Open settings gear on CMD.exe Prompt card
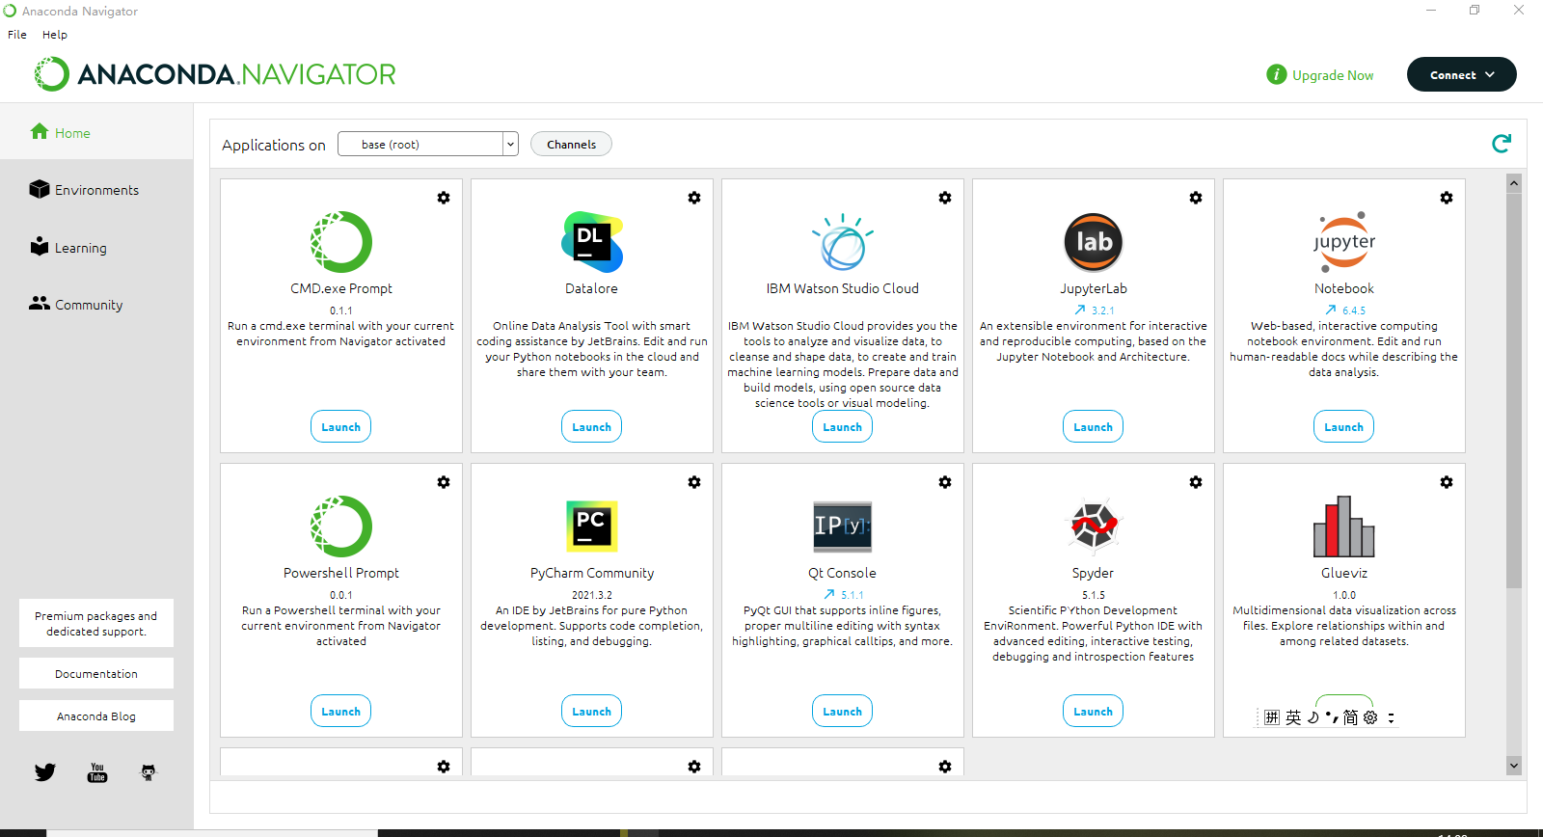 [444, 198]
